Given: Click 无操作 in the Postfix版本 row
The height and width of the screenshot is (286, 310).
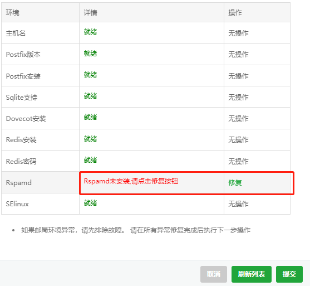Looking at the screenshot, I should [238, 54].
